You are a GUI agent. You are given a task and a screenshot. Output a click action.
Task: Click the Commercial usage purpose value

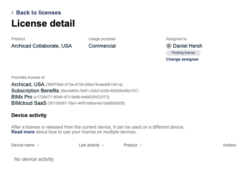[102, 46]
